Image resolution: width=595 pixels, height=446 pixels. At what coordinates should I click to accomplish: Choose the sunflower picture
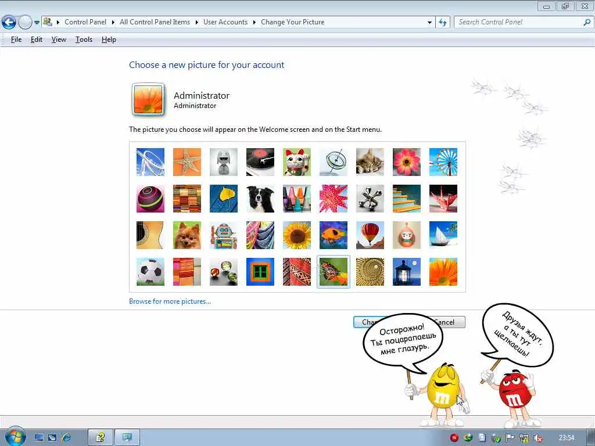click(x=297, y=235)
